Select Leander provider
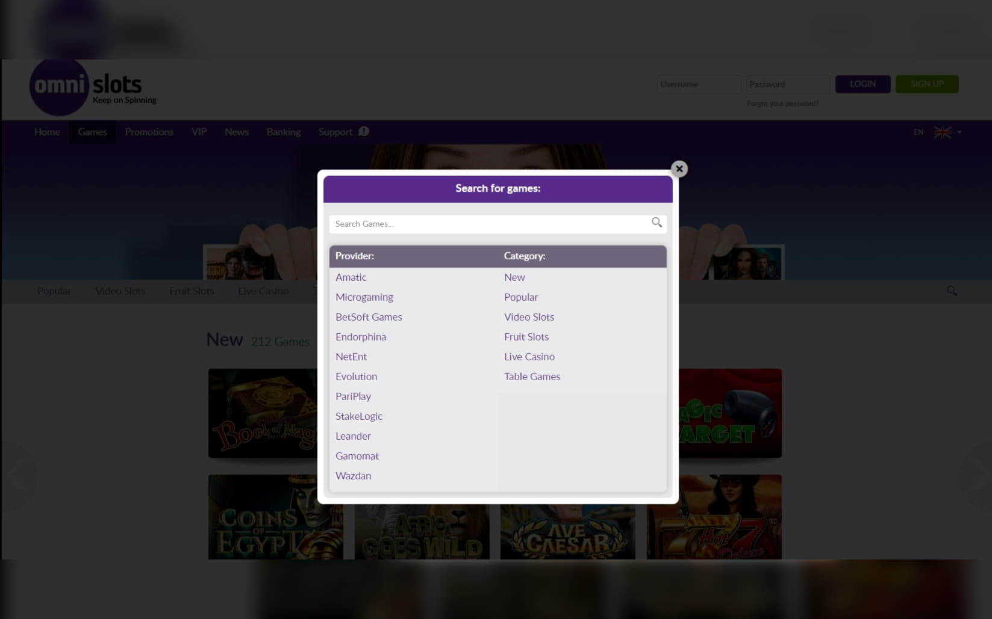This screenshot has height=619, width=992. coord(353,436)
